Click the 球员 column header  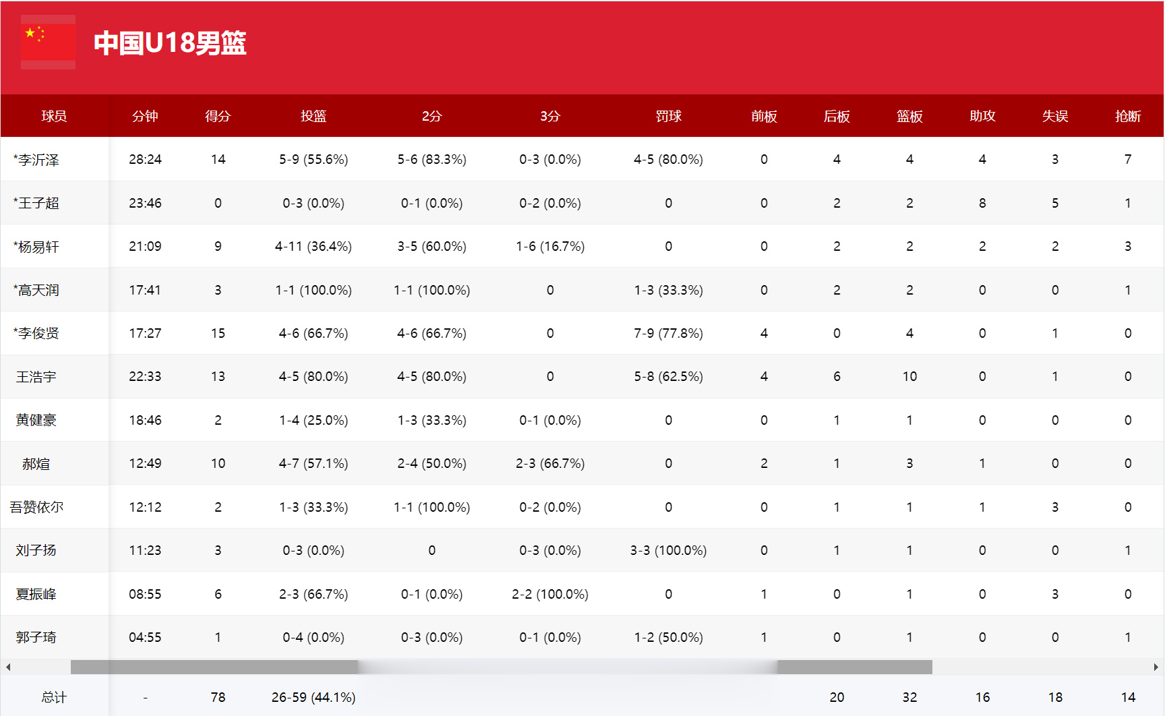(54, 116)
